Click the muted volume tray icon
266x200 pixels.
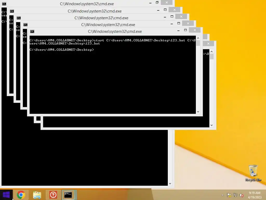(x=242, y=195)
